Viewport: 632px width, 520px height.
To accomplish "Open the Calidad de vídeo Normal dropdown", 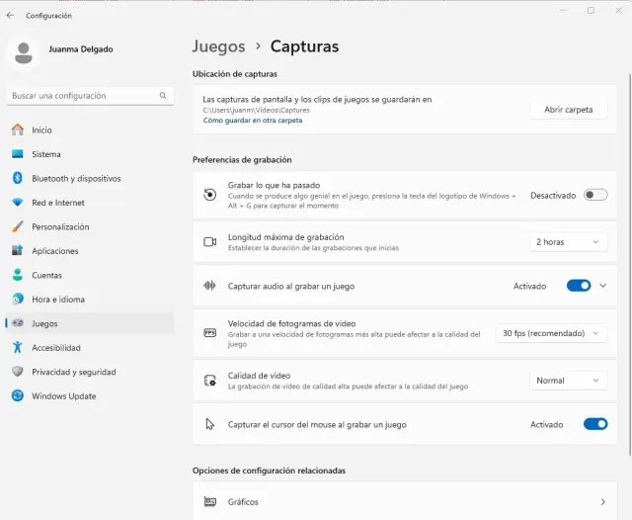I will coord(568,381).
